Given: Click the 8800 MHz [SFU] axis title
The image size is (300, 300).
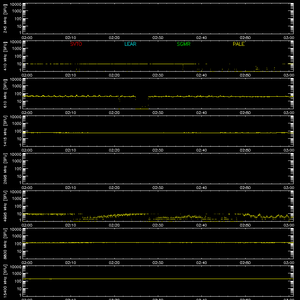Looking at the screenshot, I should tap(5, 243).
